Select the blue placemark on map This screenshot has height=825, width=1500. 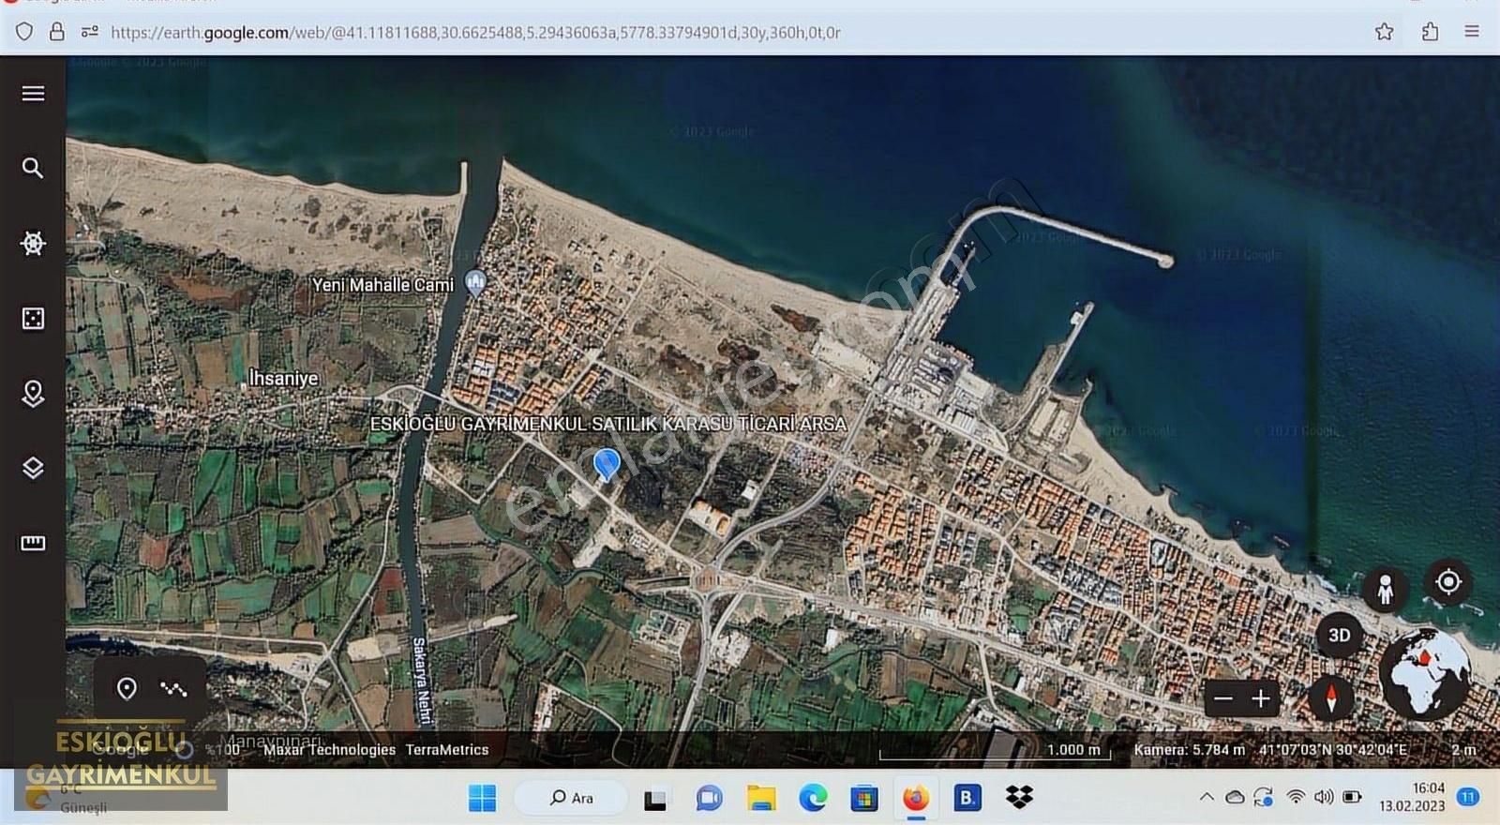click(x=607, y=464)
